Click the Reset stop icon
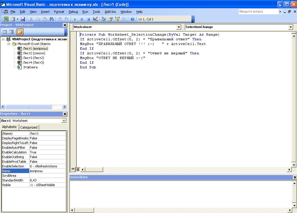The image size is (297, 213). 88,19
